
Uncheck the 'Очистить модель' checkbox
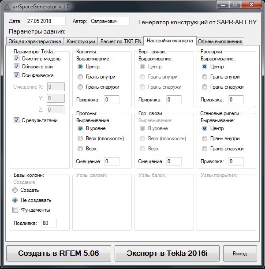(17, 59)
